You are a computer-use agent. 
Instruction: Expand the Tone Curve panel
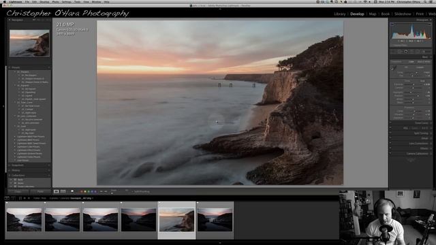[x=431, y=122]
